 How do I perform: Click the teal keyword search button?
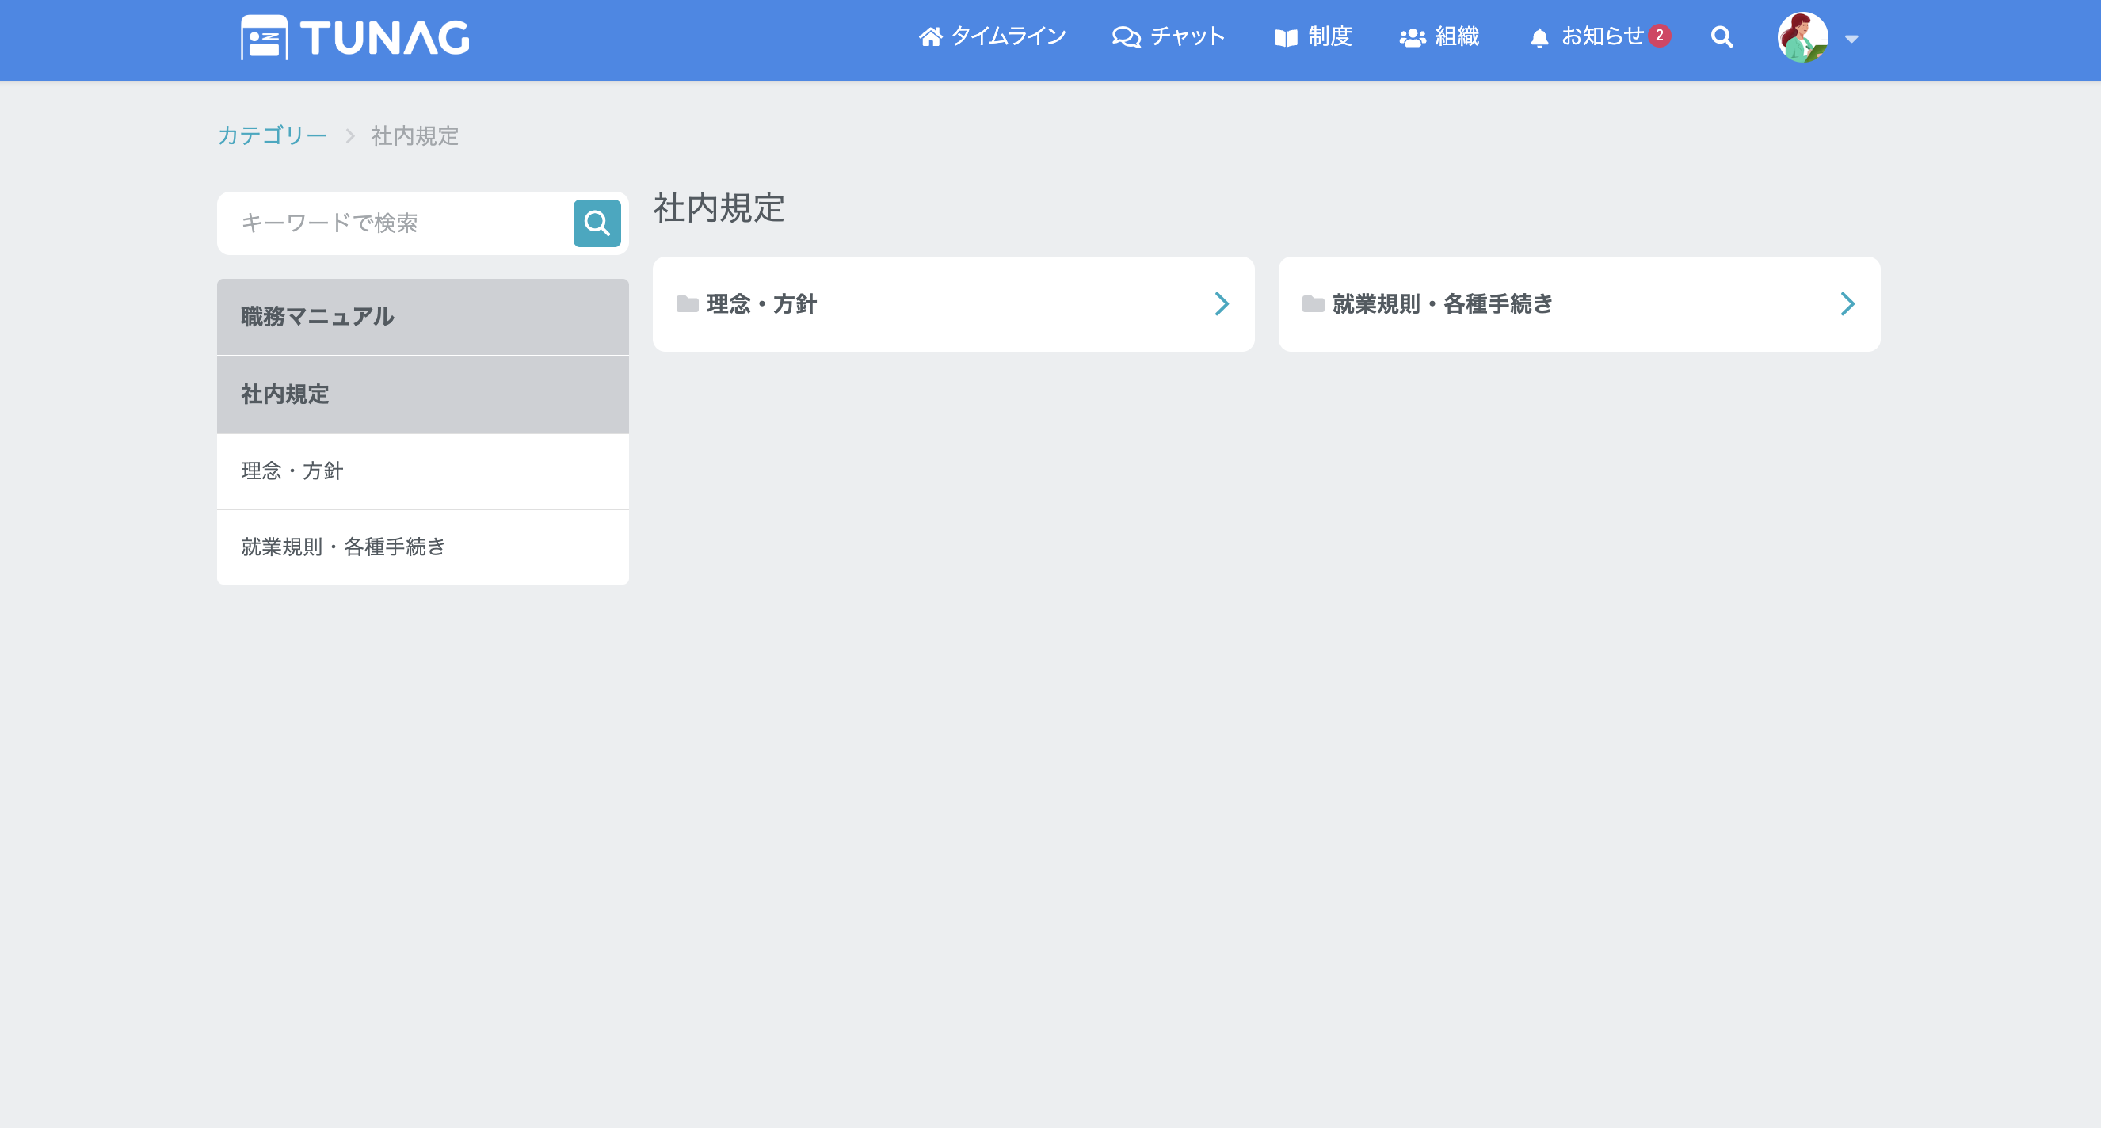pyautogui.click(x=597, y=223)
